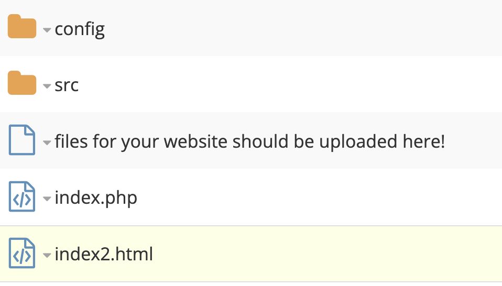
Task: Open the dropdown arrow for index.php
Action: coord(47,199)
